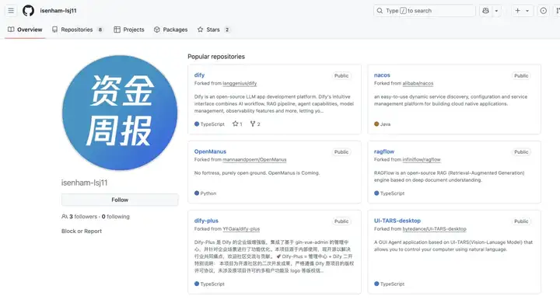Image resolution: width=560 pixels, height=303 pixels.
Task: Follow user isenham-lsj11
Action: pyautogui.click(x=120, y=200)
